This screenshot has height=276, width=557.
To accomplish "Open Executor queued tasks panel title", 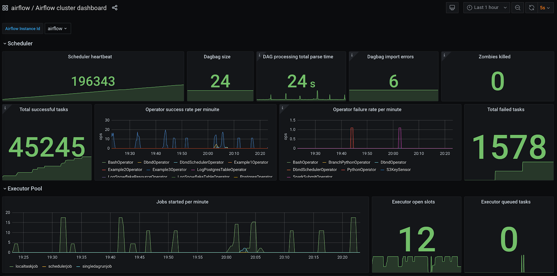I will (506, 202).
